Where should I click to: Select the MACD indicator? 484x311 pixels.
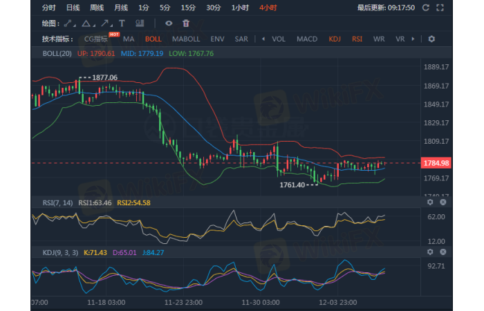click(307, 39)
